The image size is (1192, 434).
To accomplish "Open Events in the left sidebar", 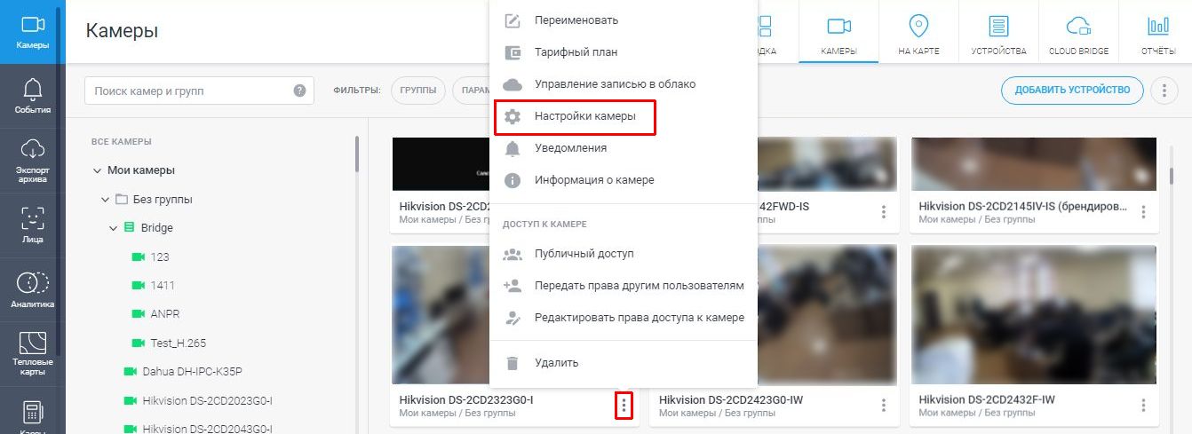I will (32, 96).
